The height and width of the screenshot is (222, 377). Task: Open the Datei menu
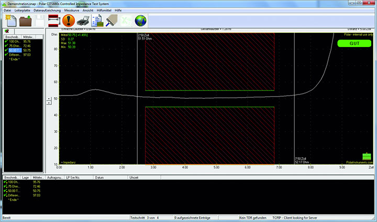click(x=7, y=10)
